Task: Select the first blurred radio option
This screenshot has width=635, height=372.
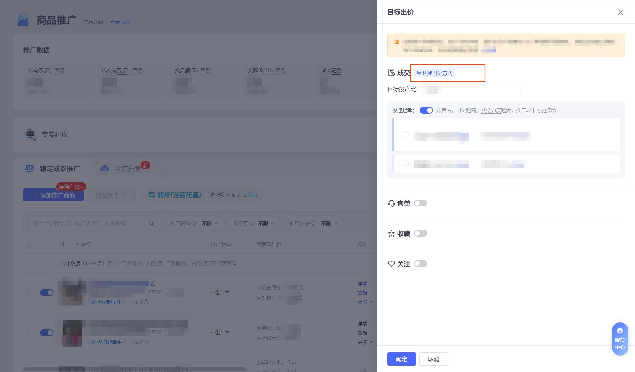Action: click(x=405, y=135)
